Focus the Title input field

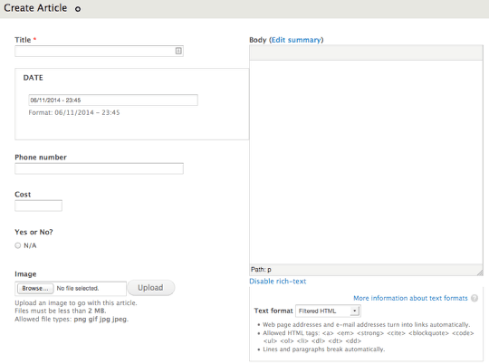[x=99, y=51]
